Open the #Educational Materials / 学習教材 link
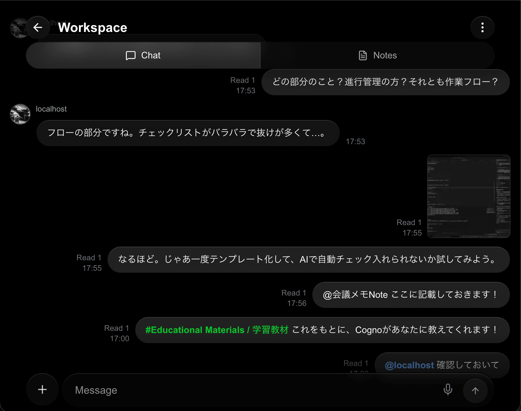The height and width of the screenshot is (411, 521). 217,330
